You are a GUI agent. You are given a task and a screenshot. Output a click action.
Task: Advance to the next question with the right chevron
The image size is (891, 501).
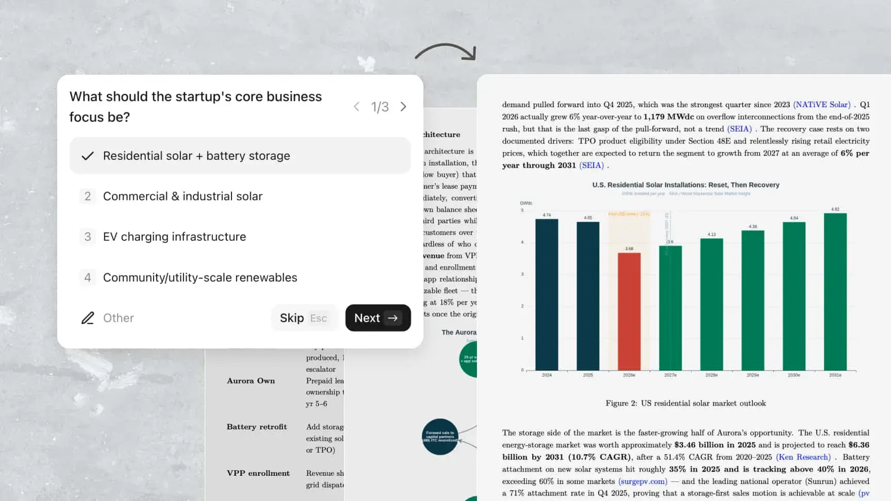click(403, 107)
